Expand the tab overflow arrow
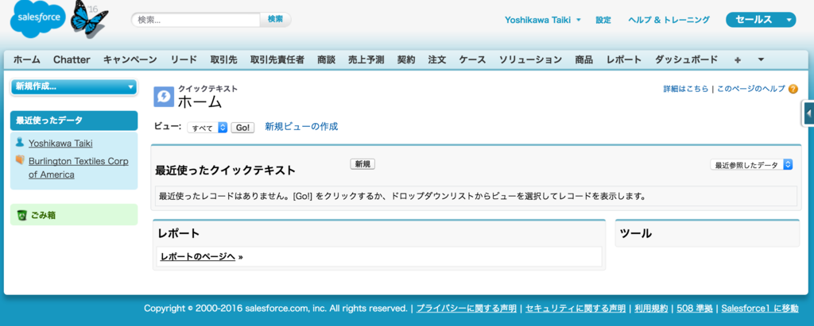The image size is (814, 326). click(761, 59)
